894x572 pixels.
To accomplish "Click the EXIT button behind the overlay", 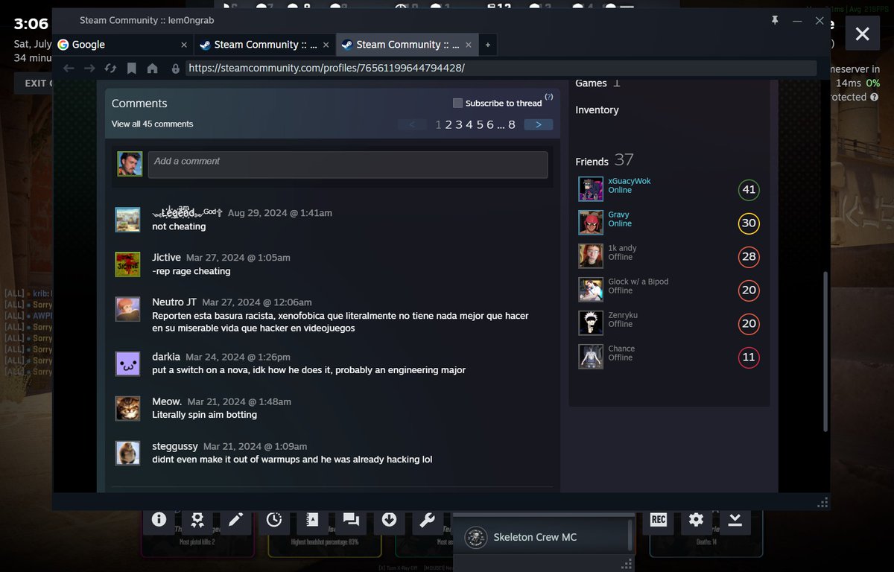I will 34,83.
